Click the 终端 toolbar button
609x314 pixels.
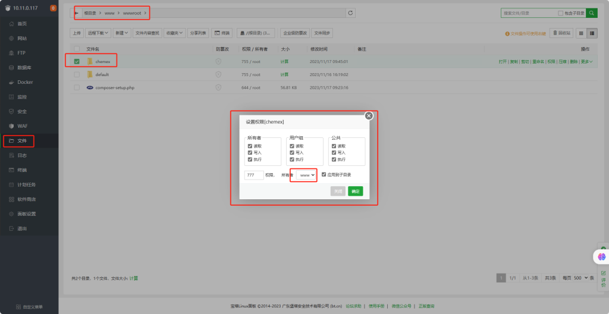pyautogui.click(x=222, y=33)
